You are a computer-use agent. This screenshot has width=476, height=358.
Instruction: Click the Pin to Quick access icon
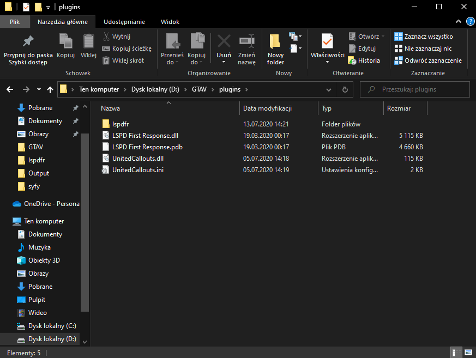pos(28,41)
